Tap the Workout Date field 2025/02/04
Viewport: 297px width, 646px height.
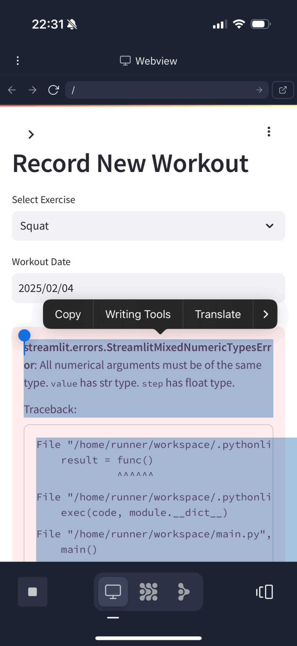[148, 288]
